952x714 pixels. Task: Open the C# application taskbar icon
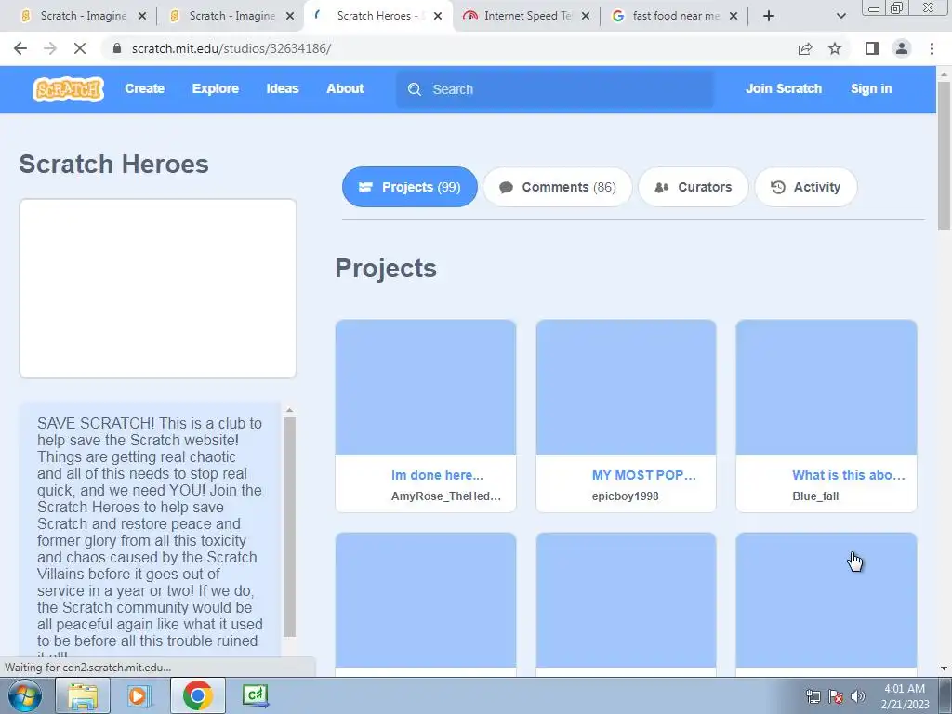tap(255, 695)
